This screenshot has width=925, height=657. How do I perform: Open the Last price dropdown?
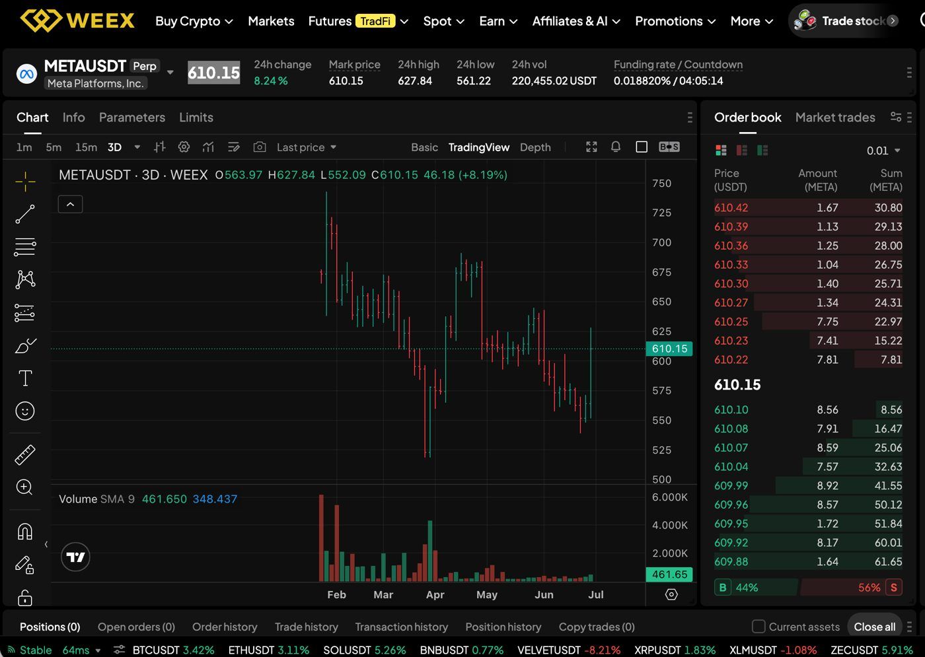[307, 147]
